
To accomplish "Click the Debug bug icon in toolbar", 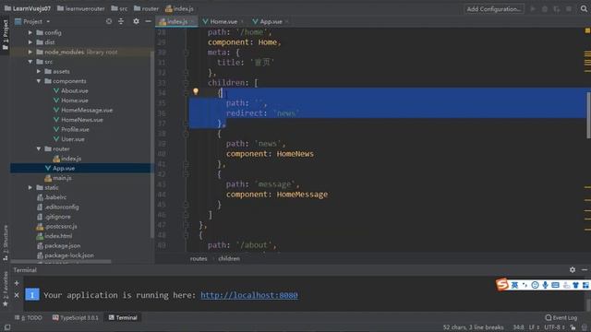I will coord(545,8).
